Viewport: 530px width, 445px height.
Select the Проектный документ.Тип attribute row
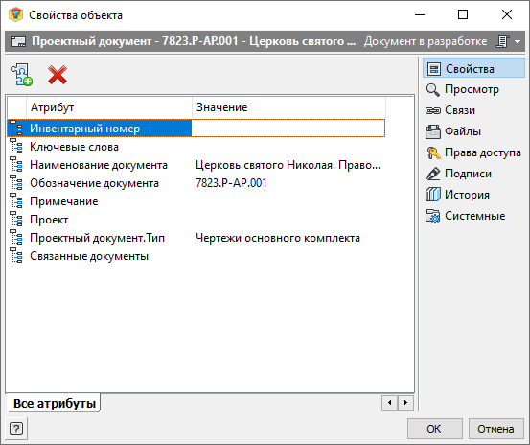[x=196, y=238]
